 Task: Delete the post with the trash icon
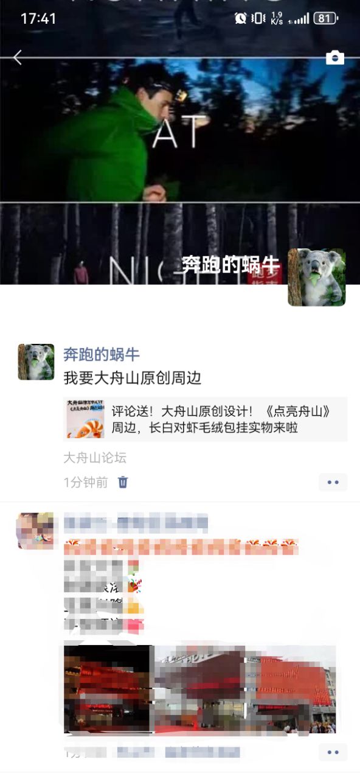click(123, 483)
